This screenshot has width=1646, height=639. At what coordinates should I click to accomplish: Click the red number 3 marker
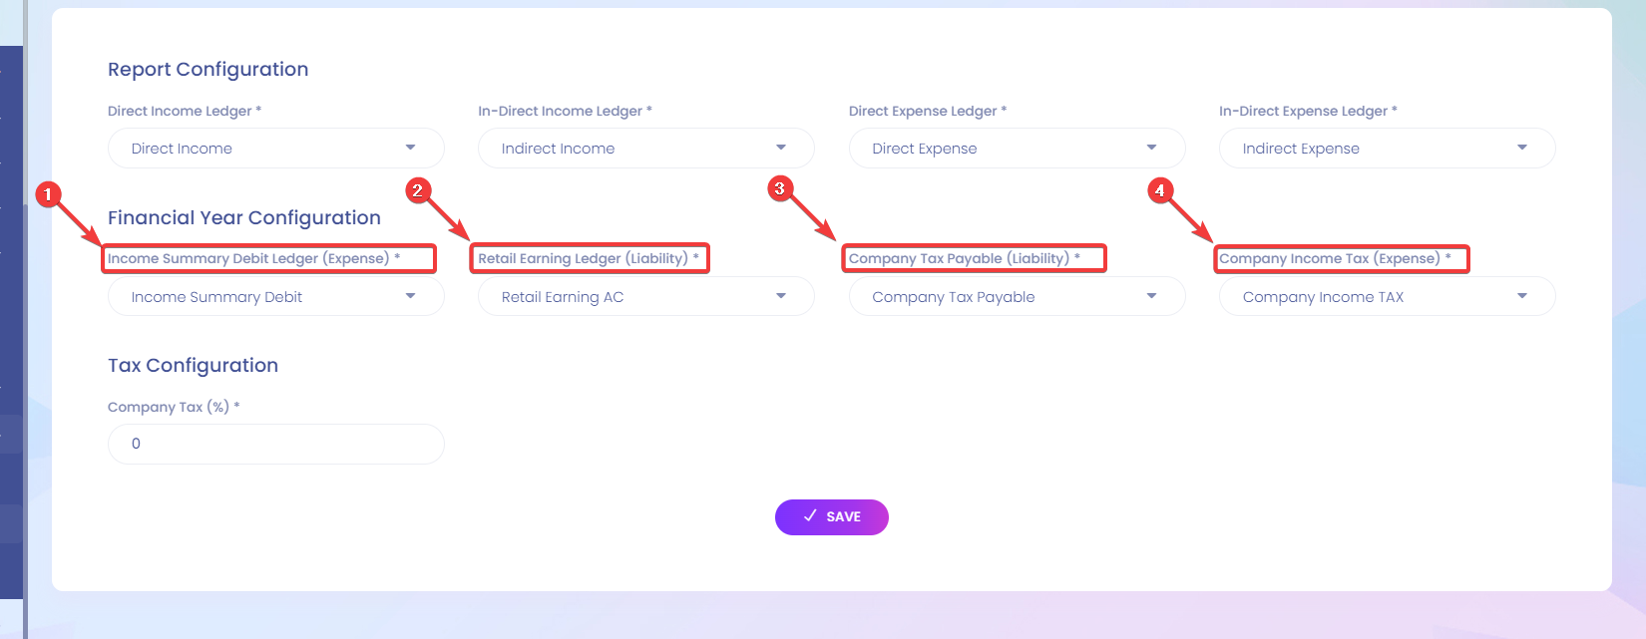click(780, 188)
